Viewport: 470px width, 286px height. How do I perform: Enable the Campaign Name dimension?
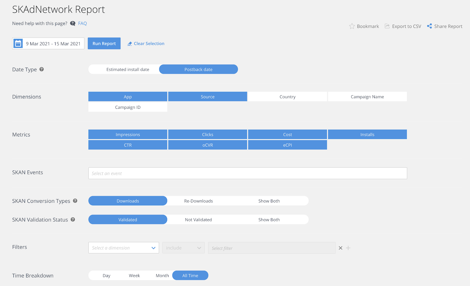coord(367,97)
